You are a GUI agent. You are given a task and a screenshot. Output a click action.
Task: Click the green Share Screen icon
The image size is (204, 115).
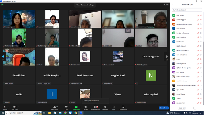pyautogui.click(x=76, y=107)
